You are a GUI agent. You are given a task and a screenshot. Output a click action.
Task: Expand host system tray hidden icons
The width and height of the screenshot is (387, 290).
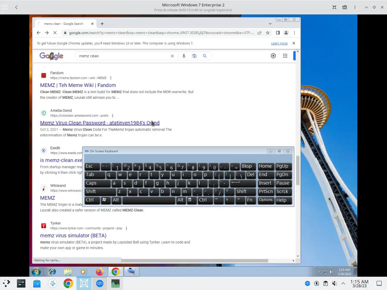click(x=343, y=283)
